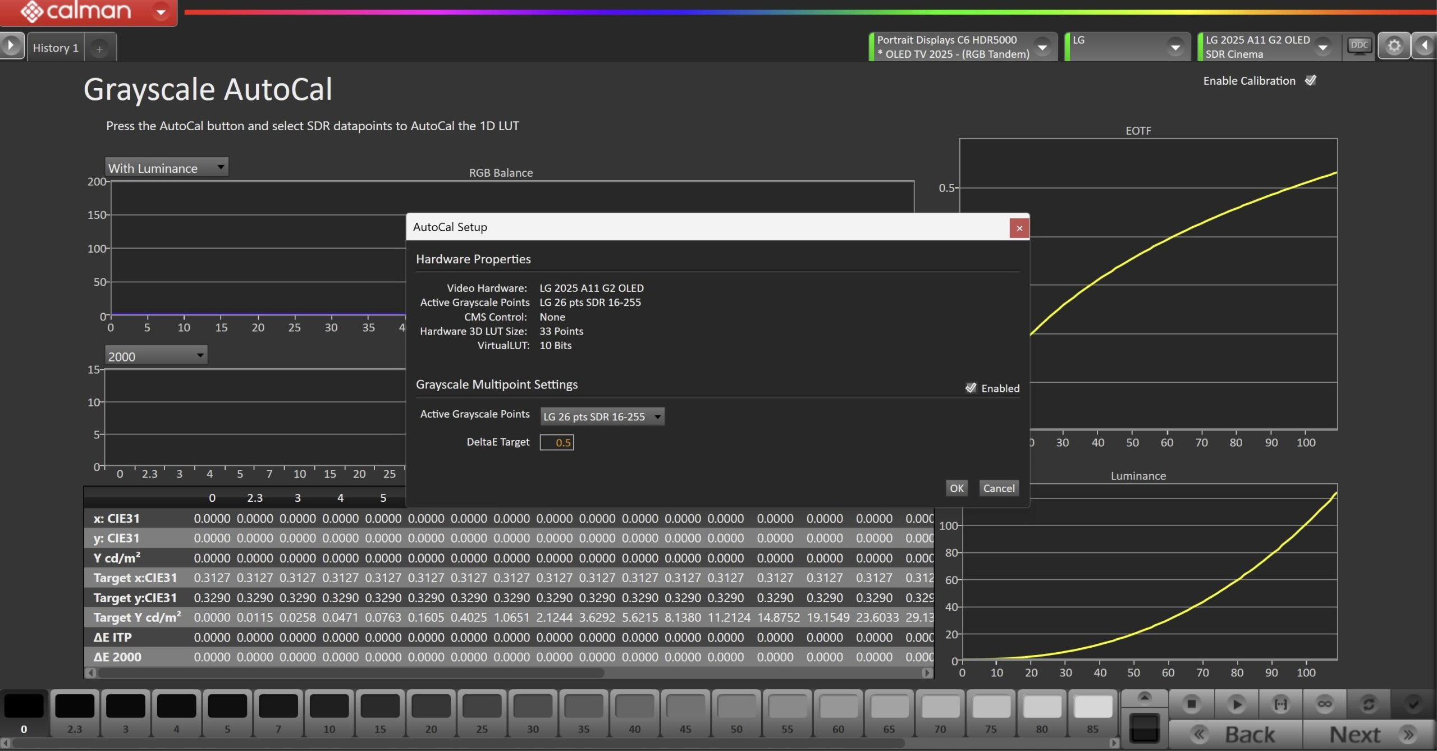Viewport: 1437px width, 751px height.
Task: Click the current pattern preview square
Action: tap(1145, 728)
